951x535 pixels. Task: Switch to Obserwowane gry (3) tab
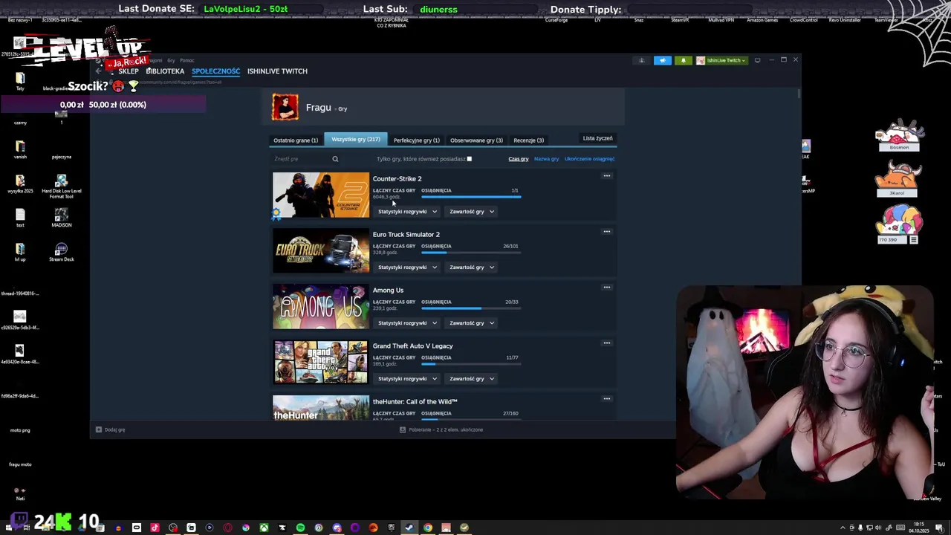click(x=476, y=140)
